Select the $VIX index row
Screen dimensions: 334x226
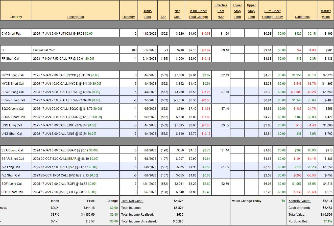(55, 221)
